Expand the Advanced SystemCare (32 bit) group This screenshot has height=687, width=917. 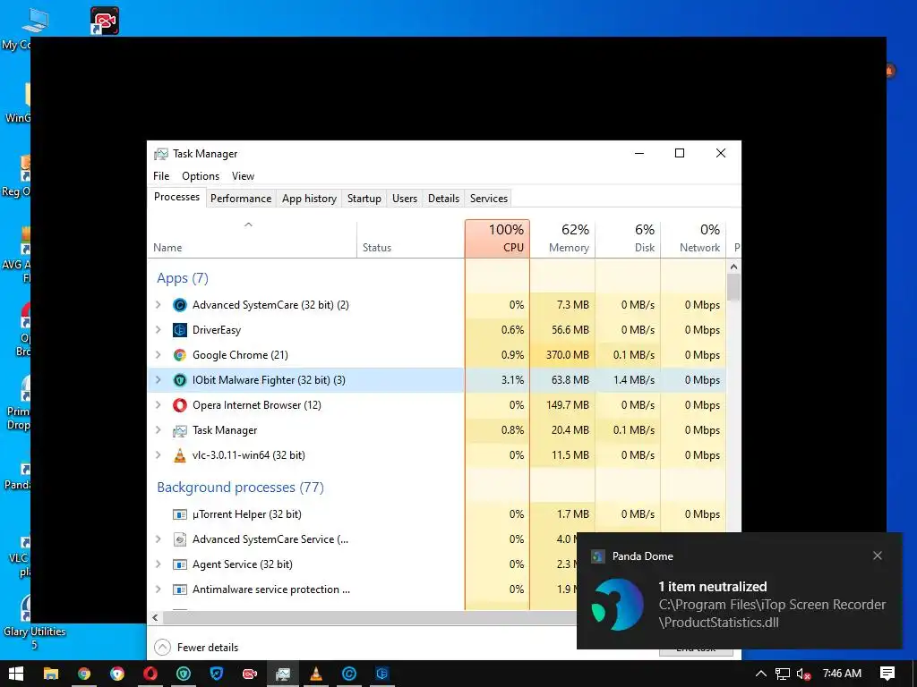click(158, 305)
